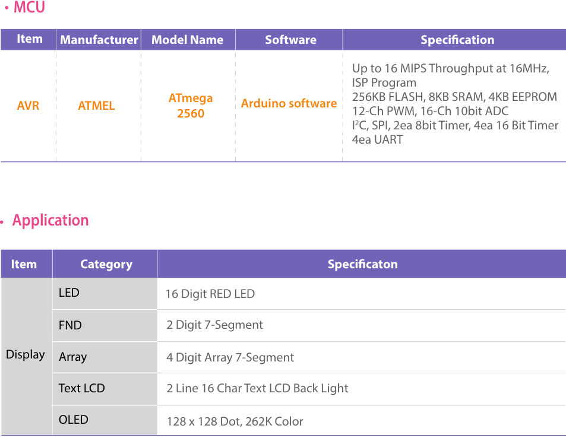Click the Model Name column header

point(187,40)
